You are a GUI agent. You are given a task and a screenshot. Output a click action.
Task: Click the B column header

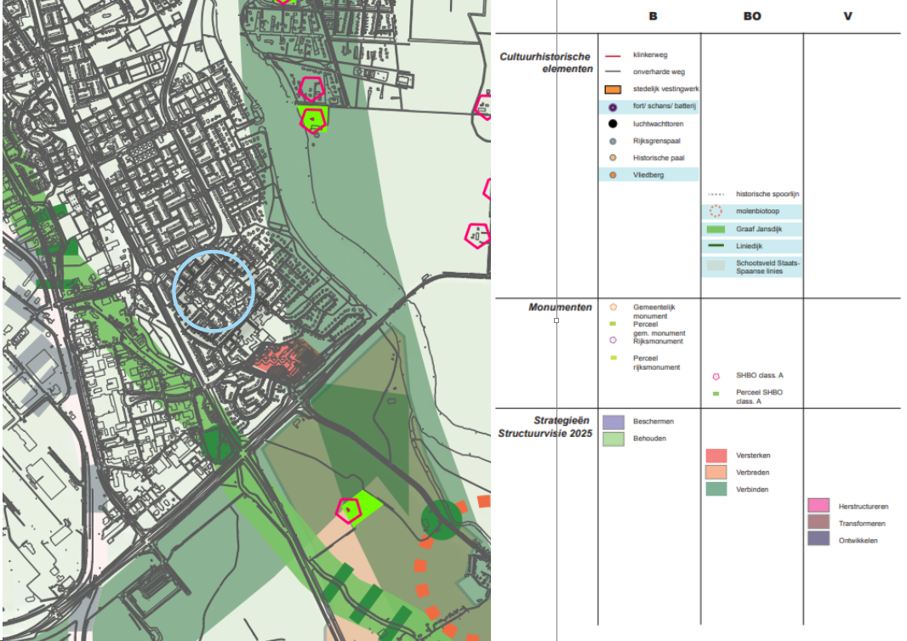tap(653, 16)
